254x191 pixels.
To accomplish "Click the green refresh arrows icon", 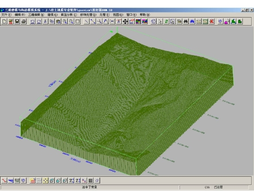I will tap(166, 21).
